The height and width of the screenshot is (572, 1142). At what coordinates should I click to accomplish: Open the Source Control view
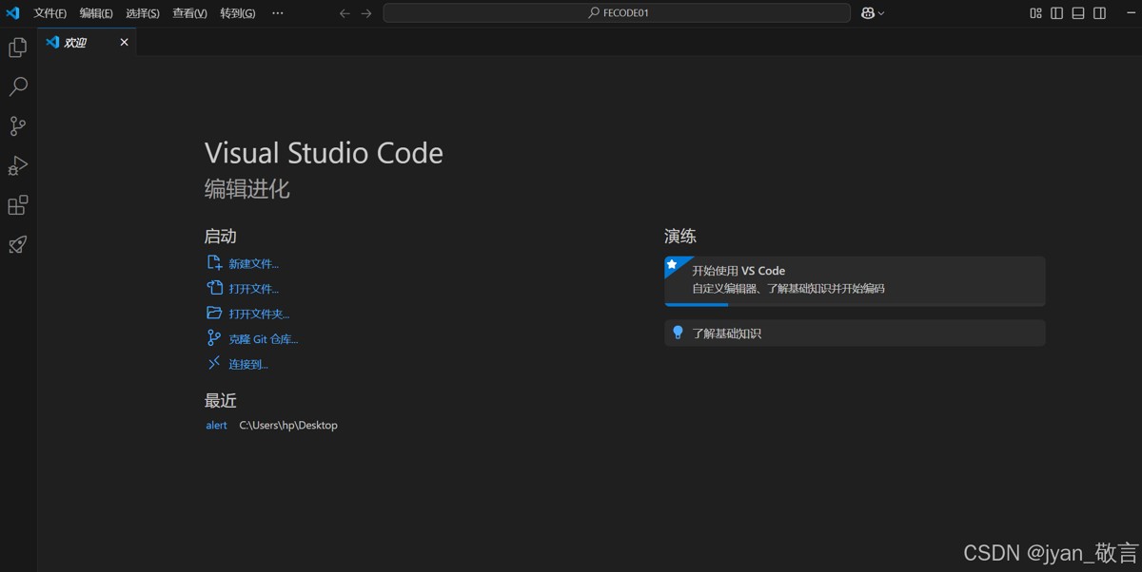pyautogui.click(x=18, y=126)
